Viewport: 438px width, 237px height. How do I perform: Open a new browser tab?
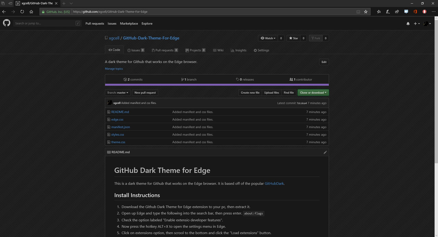pos(64,3)
